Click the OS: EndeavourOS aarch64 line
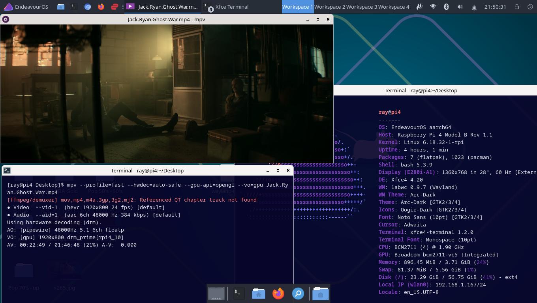537x303 pixels. 415,127
